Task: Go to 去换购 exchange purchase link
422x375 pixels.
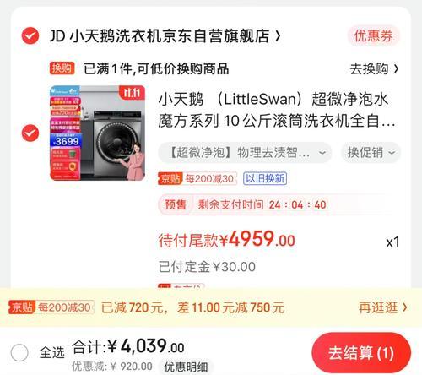Action: click(x=374, y=68)
